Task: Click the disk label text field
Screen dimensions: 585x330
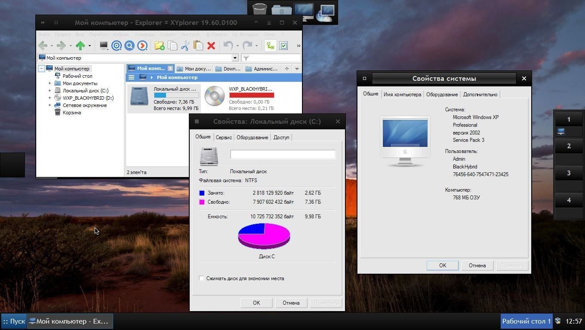Action: 283,155
